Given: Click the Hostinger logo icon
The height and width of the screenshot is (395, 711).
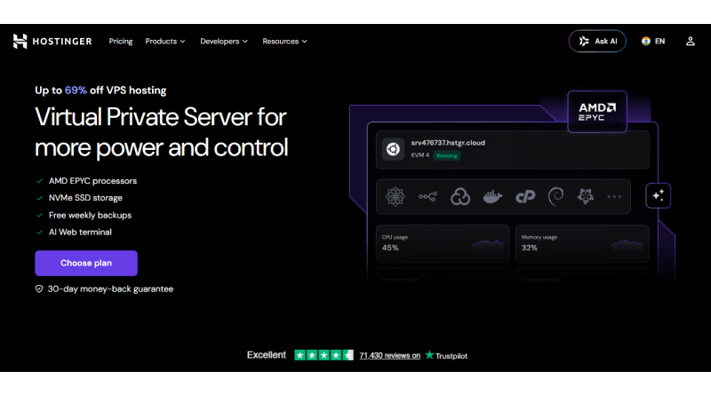Looking at the screenshot, I should (20, 41).
